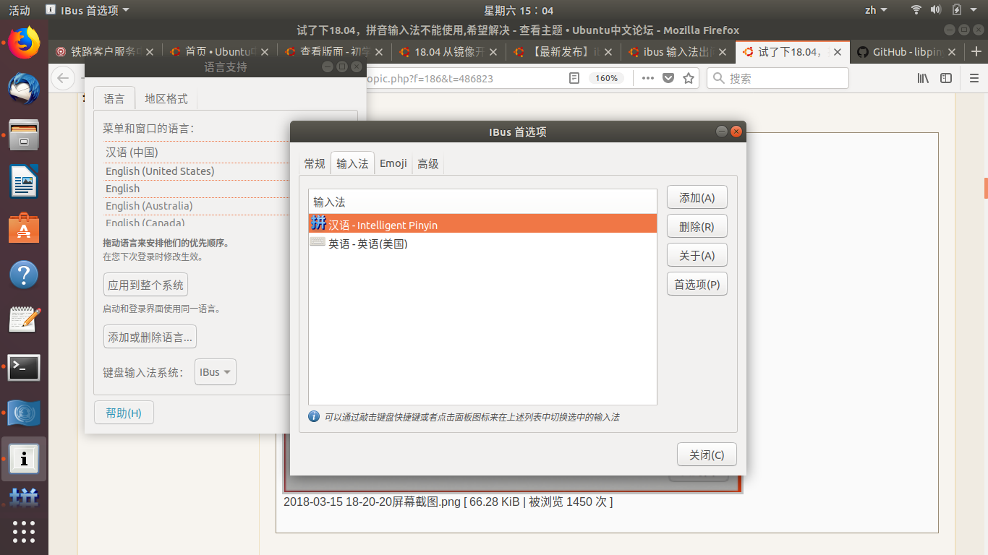Click 添加或删除语言... button
This screenshot has height=555, width=988.
(x=150, y=337)
